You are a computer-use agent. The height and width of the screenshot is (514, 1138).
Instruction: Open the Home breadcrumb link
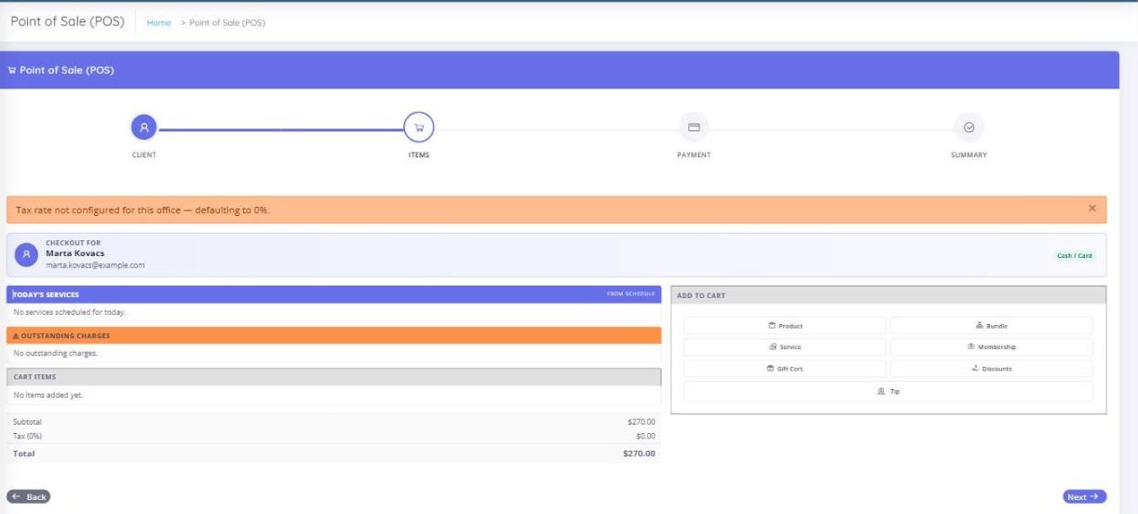pyautogui.click(x=159, y=23)
